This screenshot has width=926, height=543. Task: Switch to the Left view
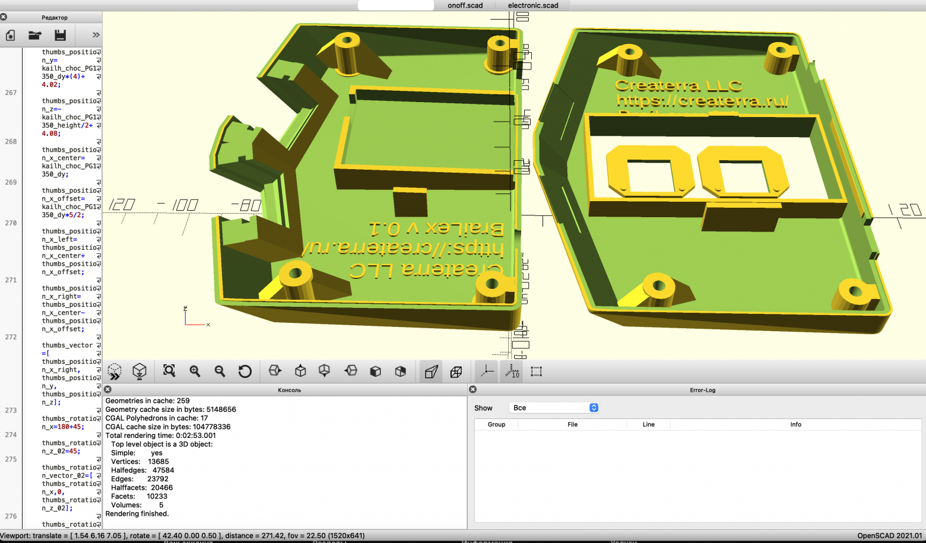tap(351, 371)
